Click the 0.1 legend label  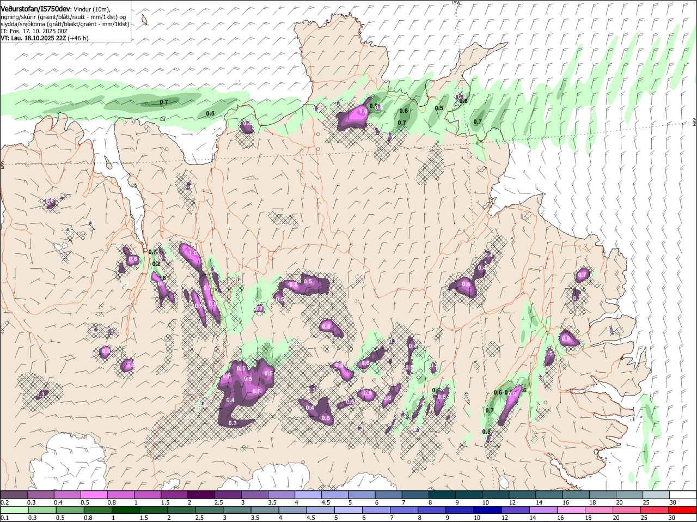pos(4,518)
